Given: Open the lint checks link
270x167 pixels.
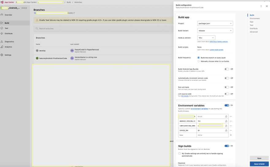Looking at the screenshot, I should 185,96.
